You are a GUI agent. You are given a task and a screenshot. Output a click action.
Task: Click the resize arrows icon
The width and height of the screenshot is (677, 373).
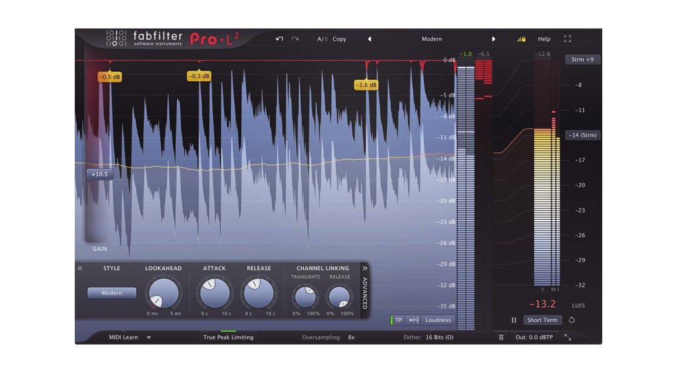coord(568,337)
